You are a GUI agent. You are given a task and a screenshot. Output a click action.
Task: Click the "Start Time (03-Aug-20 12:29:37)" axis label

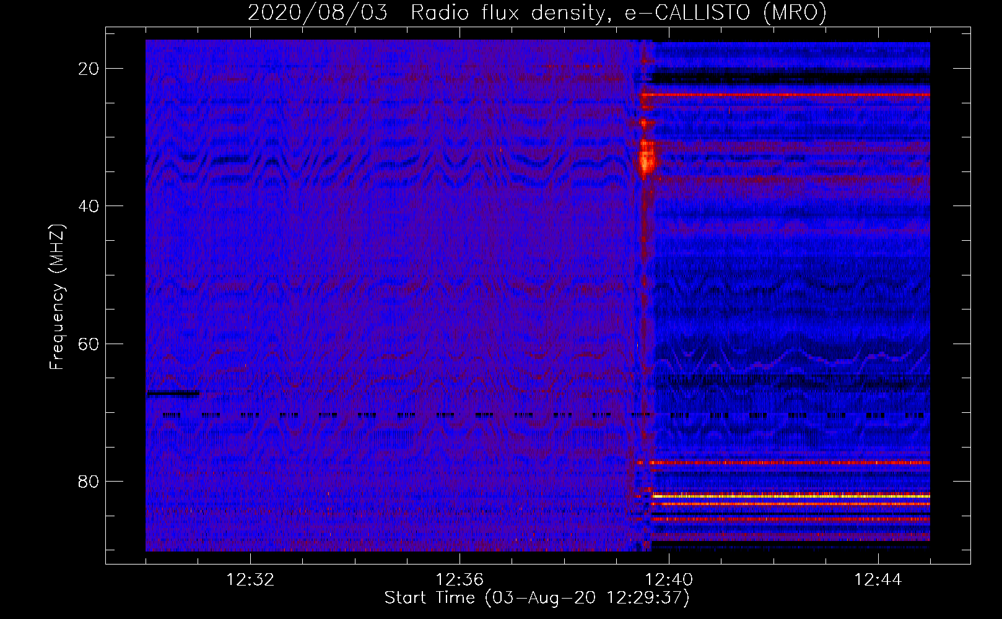click(x=537, y=598)
